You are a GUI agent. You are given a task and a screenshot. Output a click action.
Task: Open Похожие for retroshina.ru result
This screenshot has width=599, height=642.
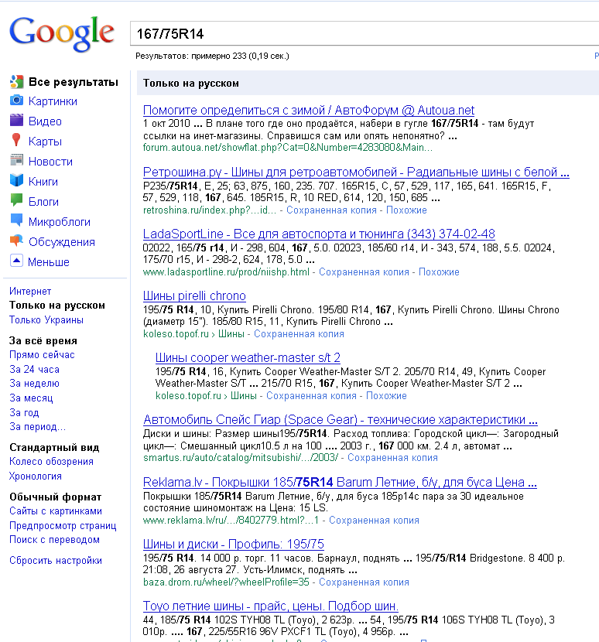coord(406,210)
